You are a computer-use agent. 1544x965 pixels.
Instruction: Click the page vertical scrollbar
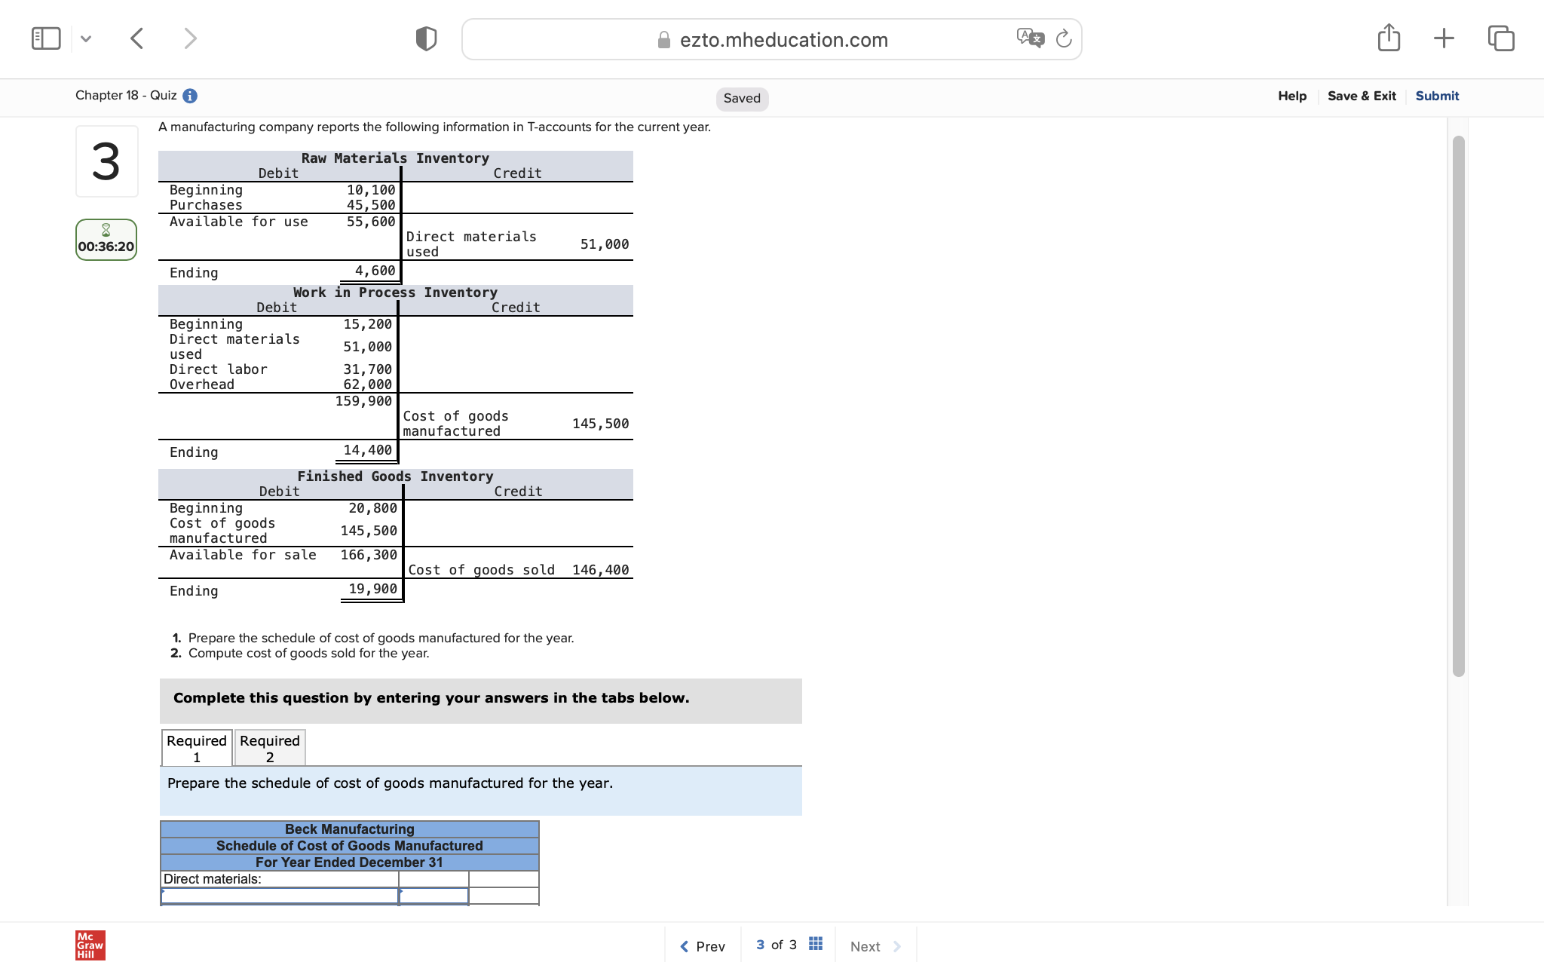pos(1458,406)
